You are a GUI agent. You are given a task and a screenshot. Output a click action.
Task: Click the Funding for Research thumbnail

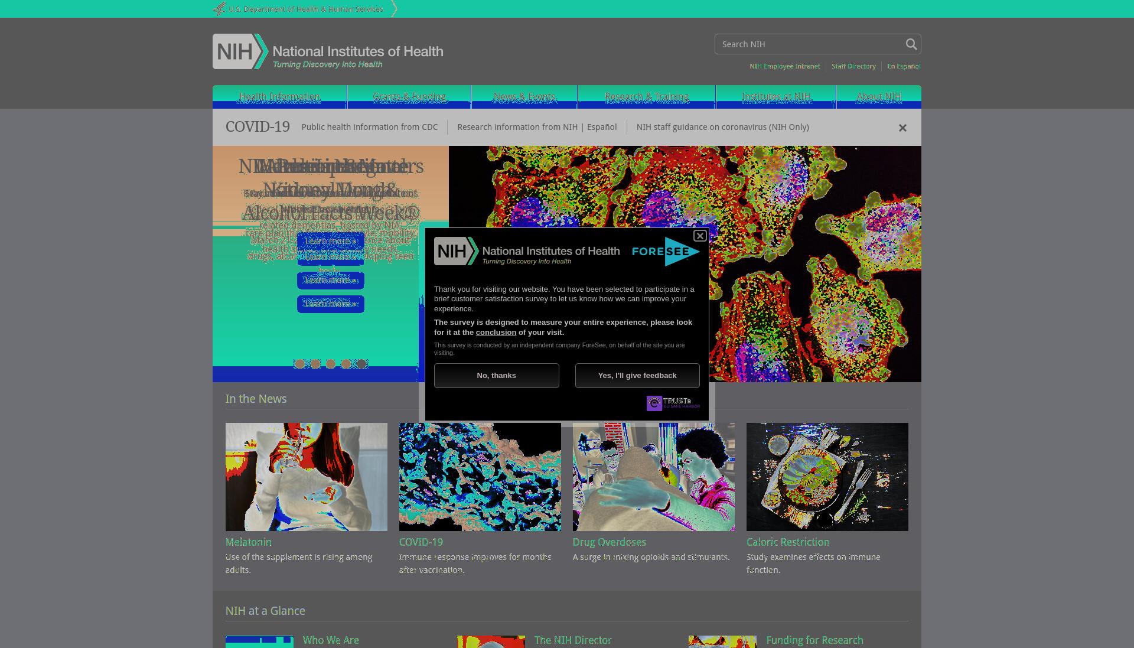click(x=722, y=642)
